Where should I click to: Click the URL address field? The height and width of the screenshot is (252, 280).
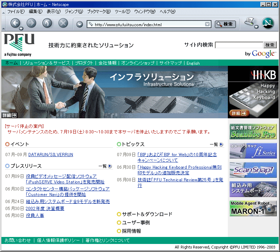point(149,24)
